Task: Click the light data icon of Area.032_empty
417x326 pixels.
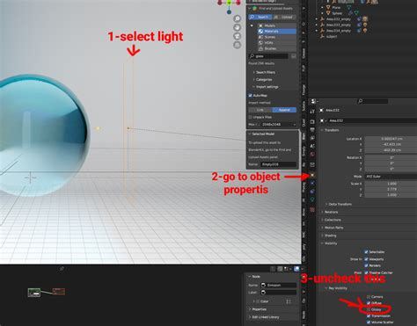Action: tap(365, 19)
